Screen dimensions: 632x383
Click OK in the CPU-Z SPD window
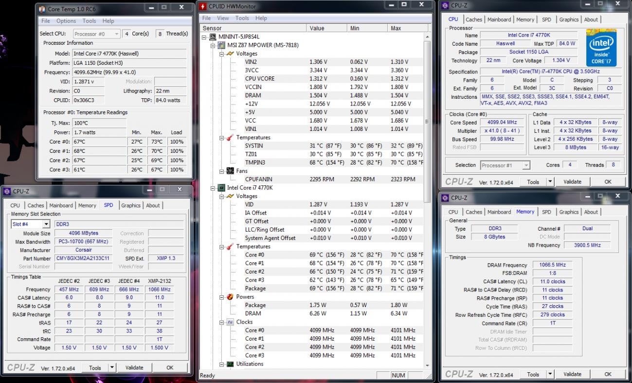point(170,368)
